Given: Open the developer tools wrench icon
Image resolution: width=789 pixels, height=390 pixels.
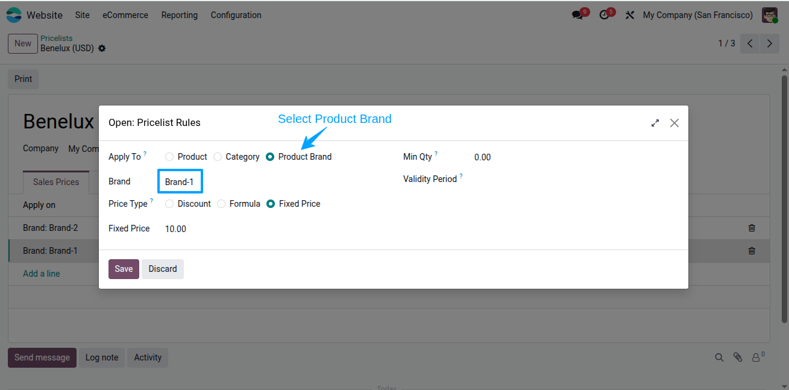Looking at the screenshot, I should tap(630, 15).
